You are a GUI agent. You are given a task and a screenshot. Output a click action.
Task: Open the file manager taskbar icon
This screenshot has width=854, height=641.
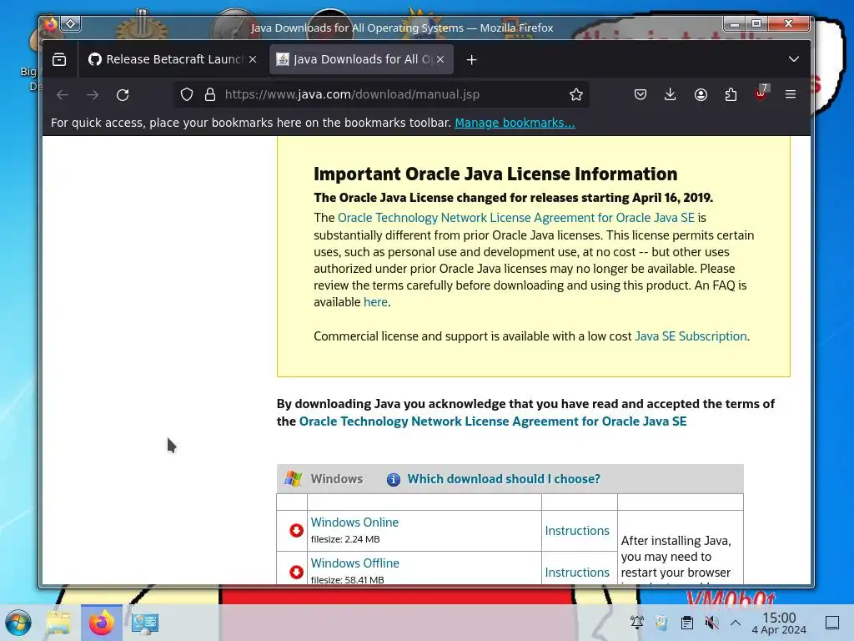point(59,623)
